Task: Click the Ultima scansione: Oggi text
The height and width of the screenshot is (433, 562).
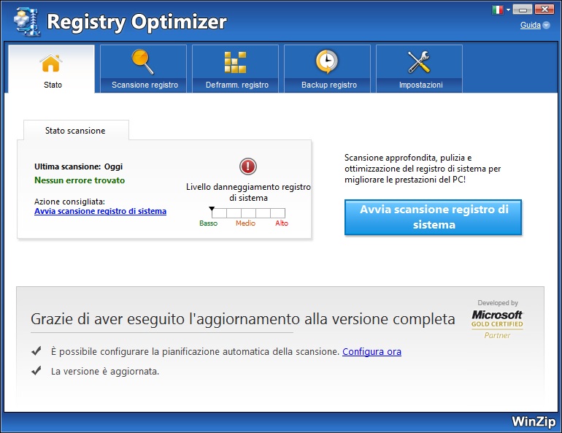Action: point(79,166)
